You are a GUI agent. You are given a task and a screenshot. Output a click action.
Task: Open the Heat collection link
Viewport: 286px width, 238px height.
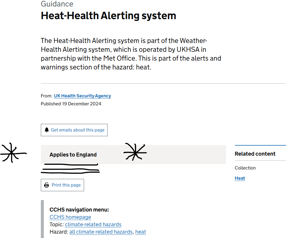(240, 178)
